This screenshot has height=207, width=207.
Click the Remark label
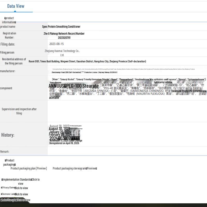(5, 151)
